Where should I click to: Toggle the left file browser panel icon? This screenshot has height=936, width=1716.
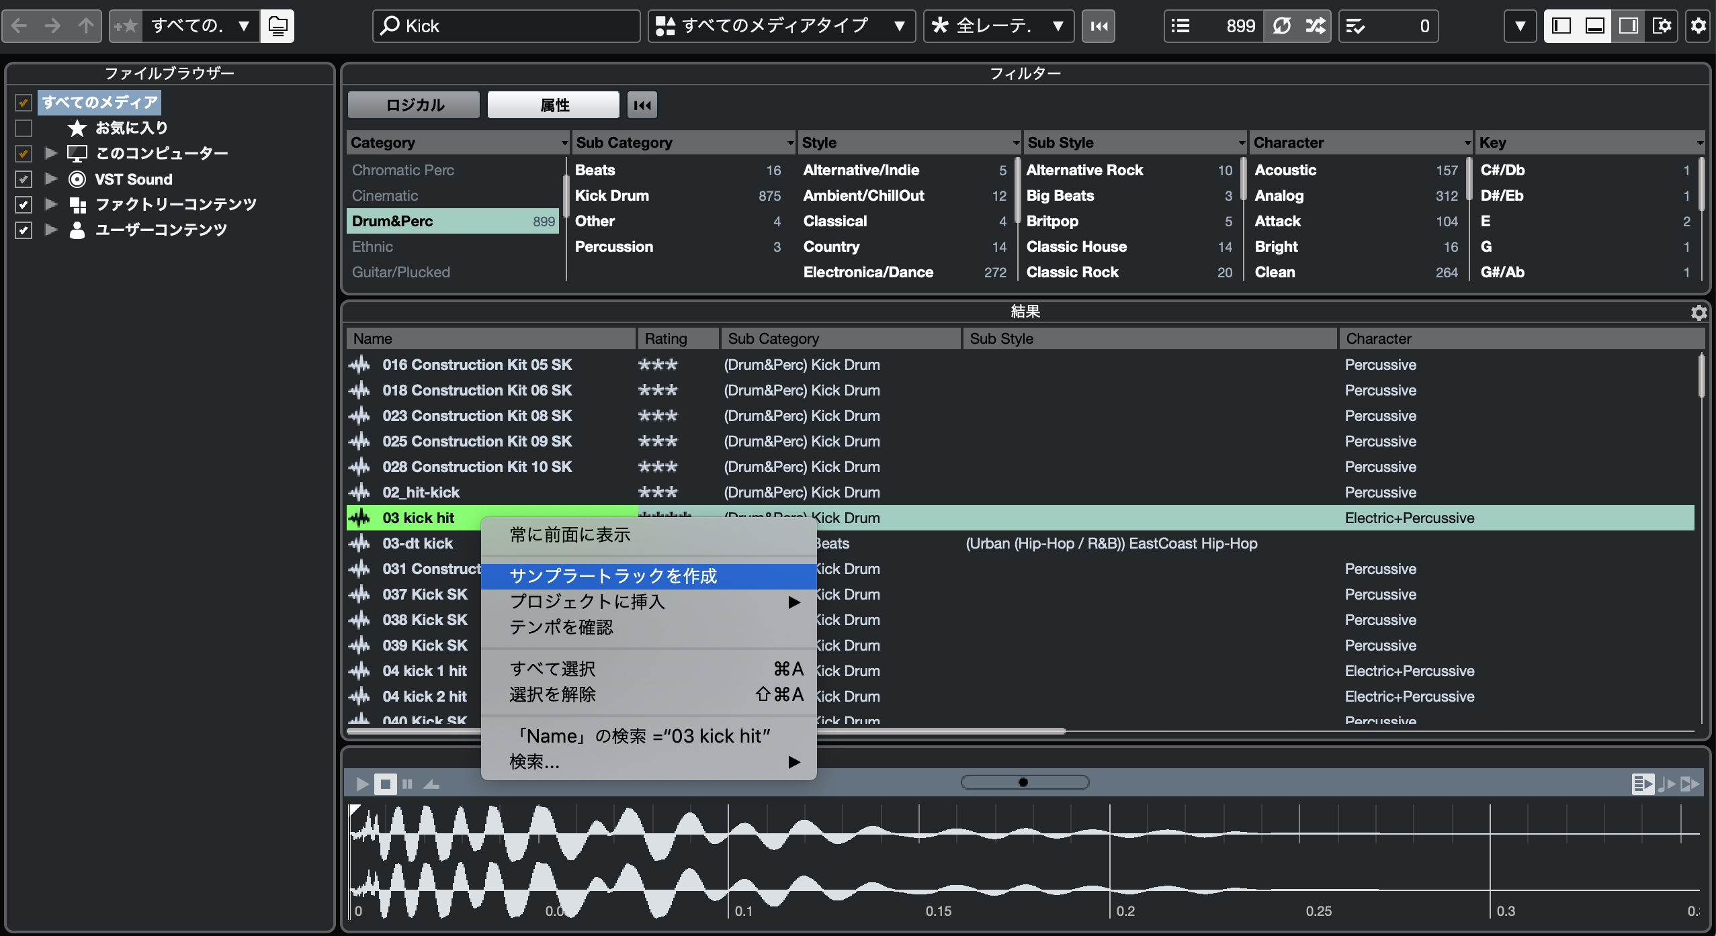[x=1561, y=26]
